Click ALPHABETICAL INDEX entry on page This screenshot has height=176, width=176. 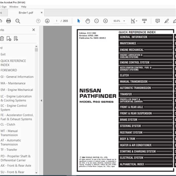point(146,164)
